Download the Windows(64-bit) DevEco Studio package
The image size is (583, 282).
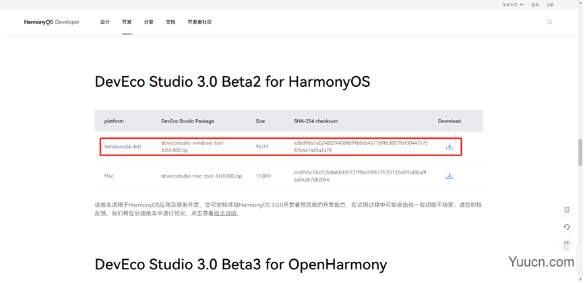(x=449, y=147)
